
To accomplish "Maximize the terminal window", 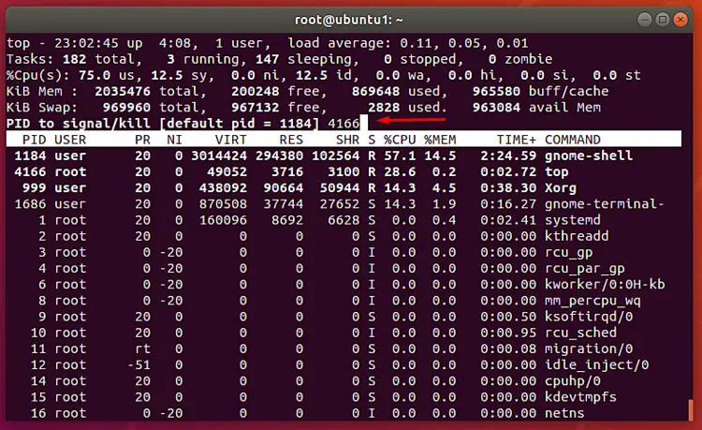I will click(x=665, y=17).
